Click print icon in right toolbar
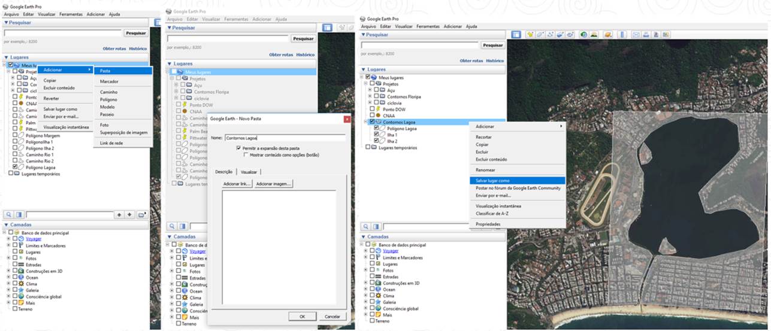The height and width of the screenshot is (331, 771). (x=646, y=35)
